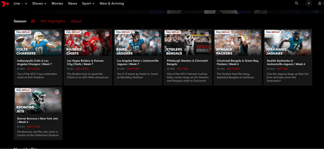The image size is (324, 149).
Task: Click Full Replay badge on Steelers Bengals
Action: coord(173,32)
